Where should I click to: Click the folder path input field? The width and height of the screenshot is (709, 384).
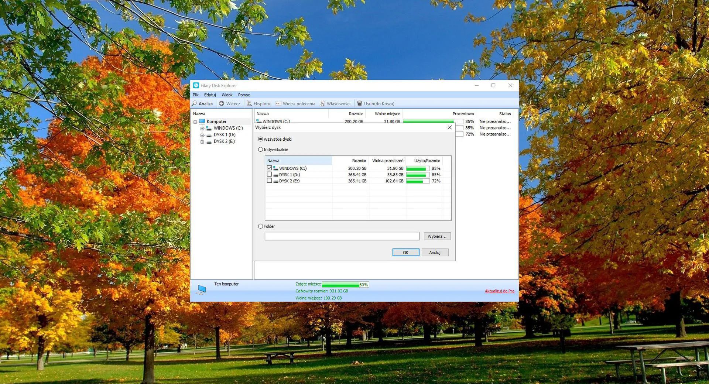[342, 236]
